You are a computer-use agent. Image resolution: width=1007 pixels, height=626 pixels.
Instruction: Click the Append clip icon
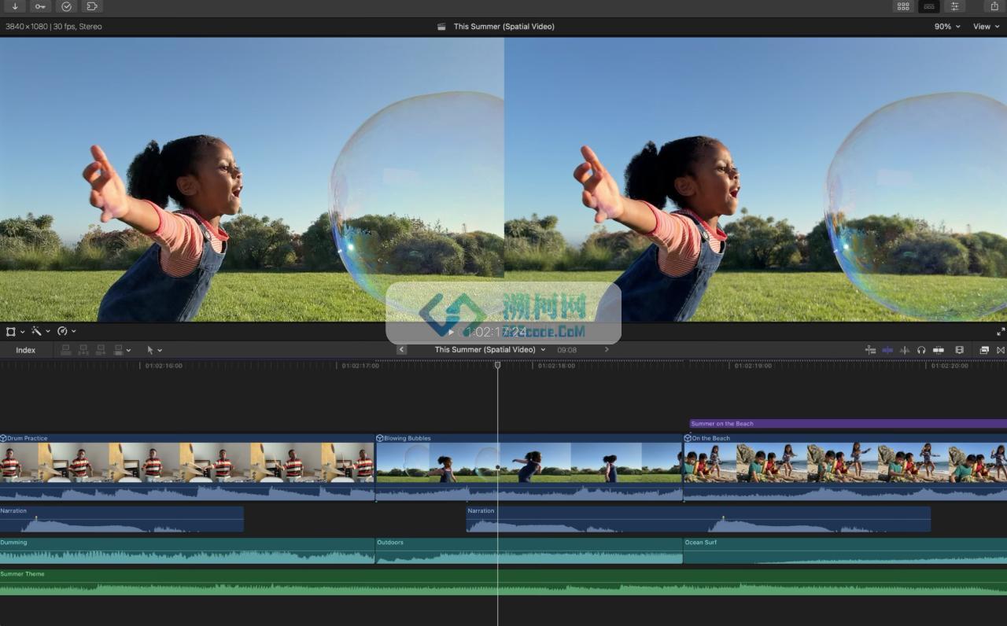(101, 350)
